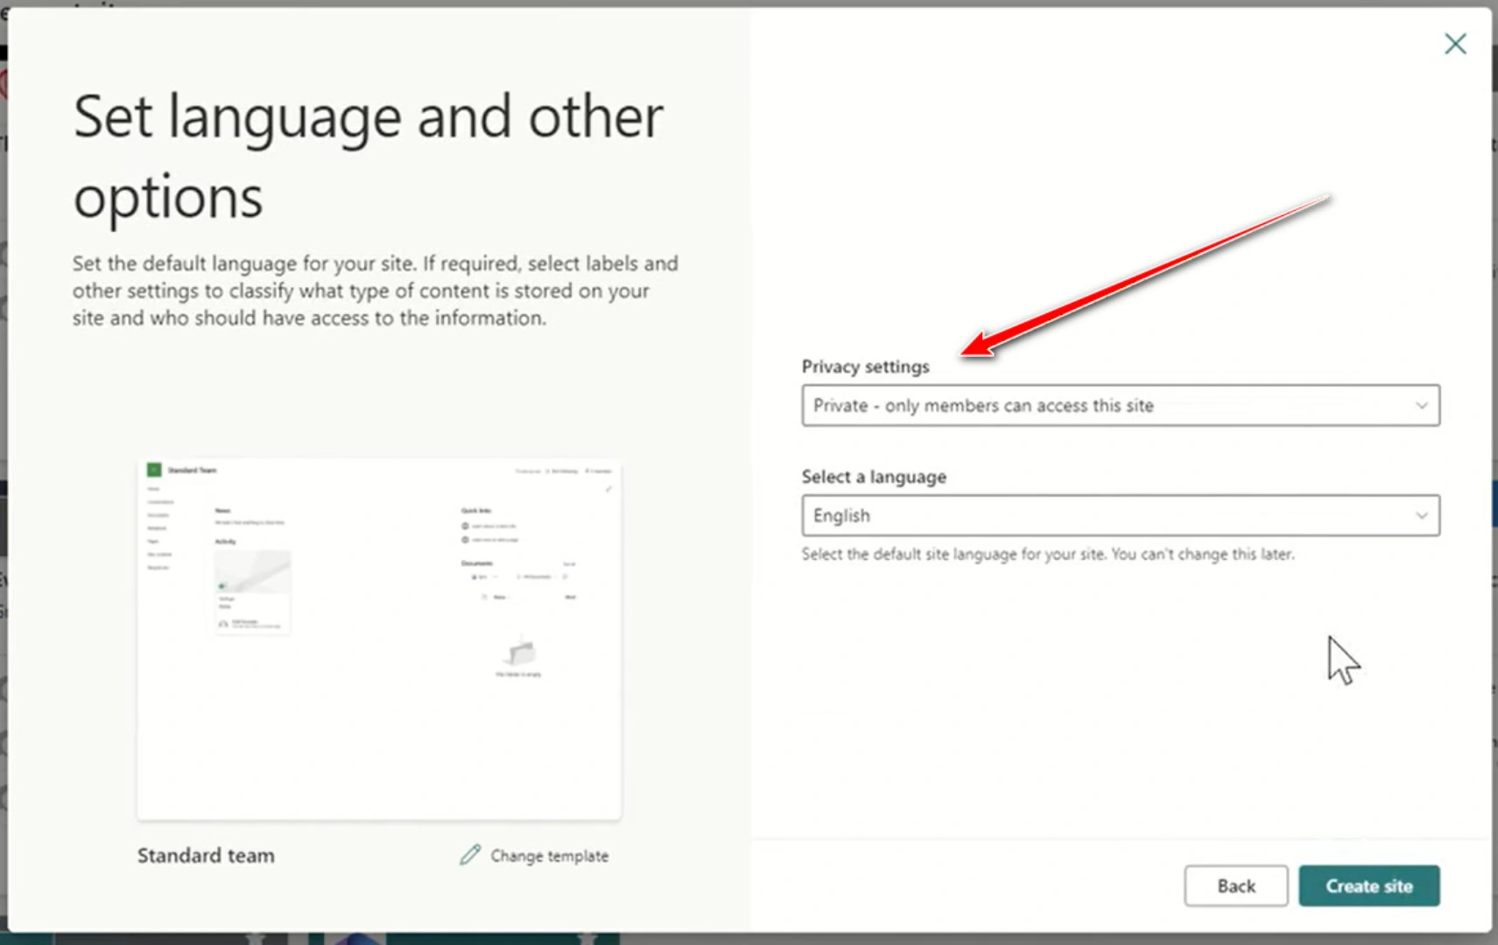Screen dimensions: 1498x945
Task: Click the default site language help text
Action: pos(1047,555)
